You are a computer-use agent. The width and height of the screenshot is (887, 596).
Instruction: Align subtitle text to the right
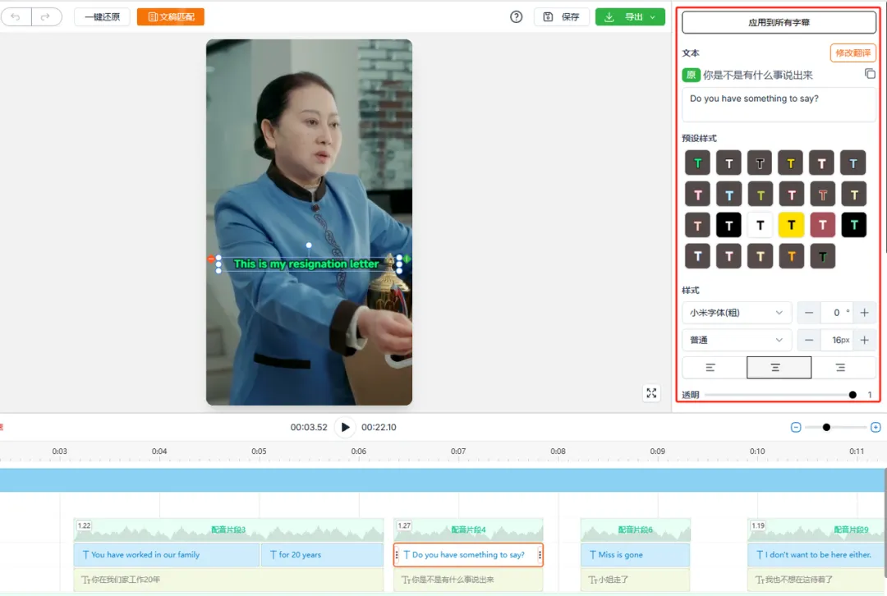[x=841, y=368]
